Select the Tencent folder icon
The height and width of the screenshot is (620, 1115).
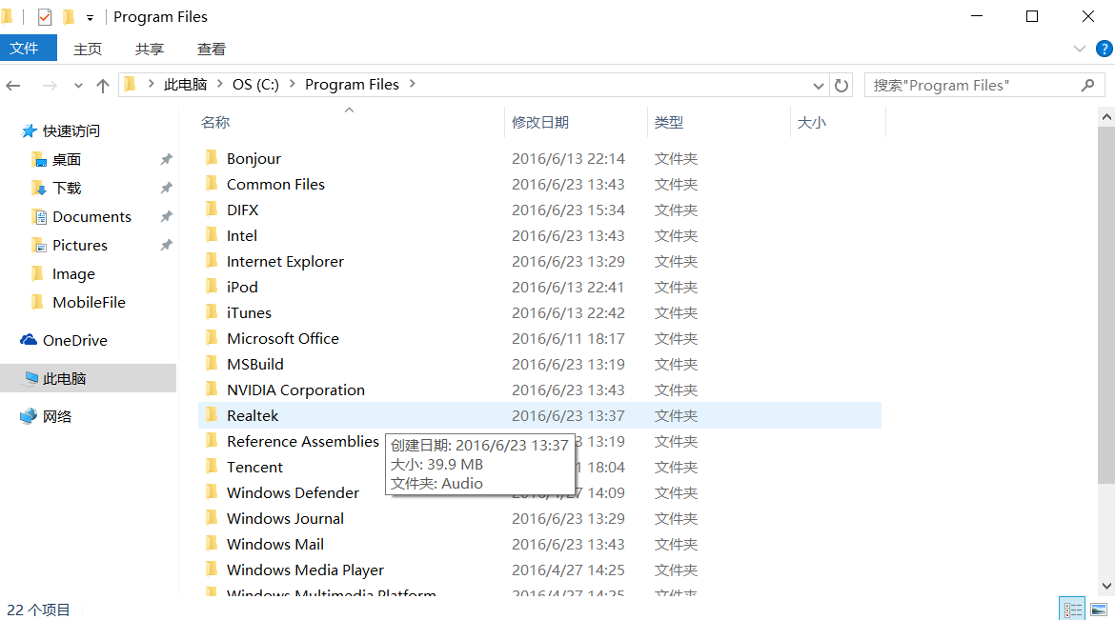pos(212,466)
